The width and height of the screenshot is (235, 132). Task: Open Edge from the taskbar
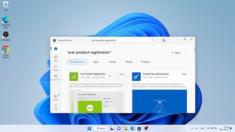(133, 128)
